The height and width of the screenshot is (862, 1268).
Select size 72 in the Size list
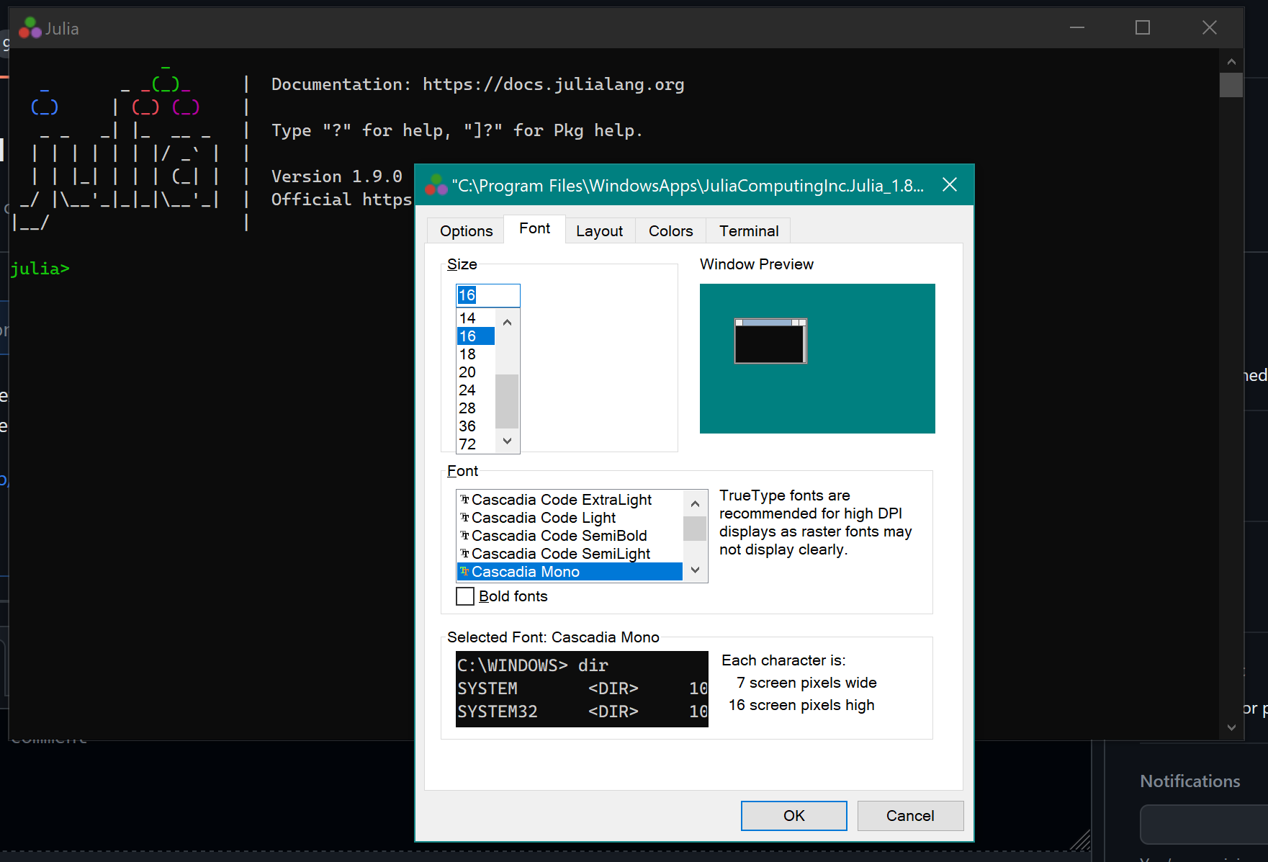tap(467, 444)
